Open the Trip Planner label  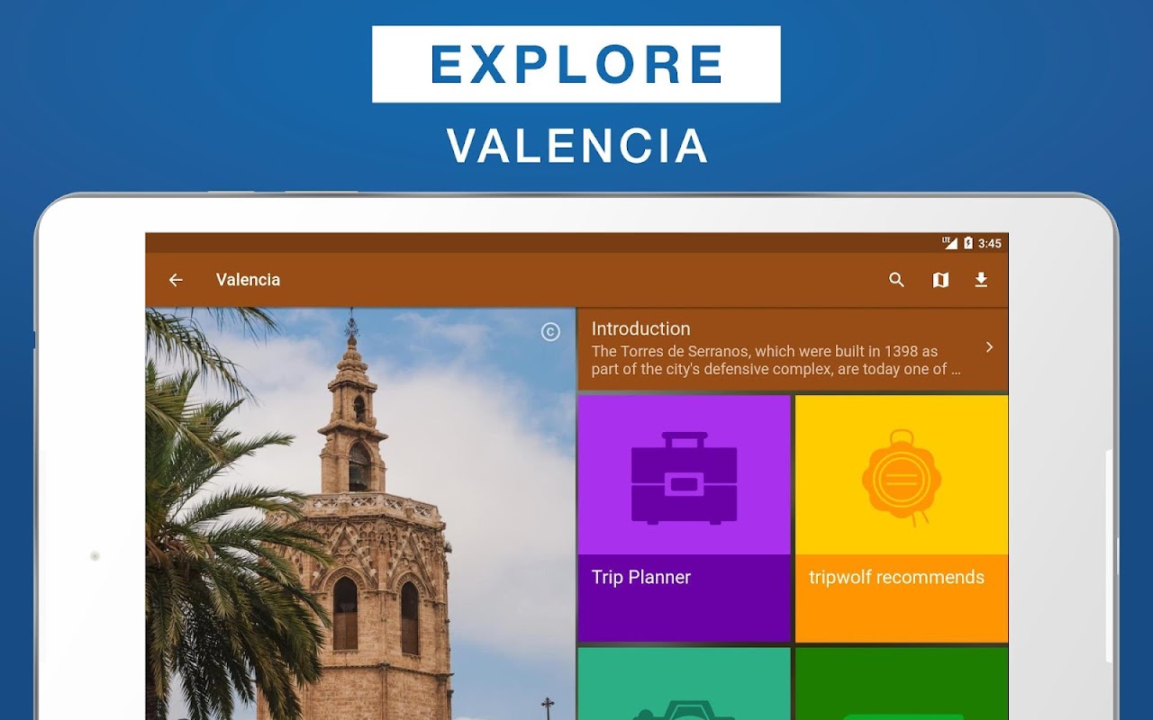point(640,578)
